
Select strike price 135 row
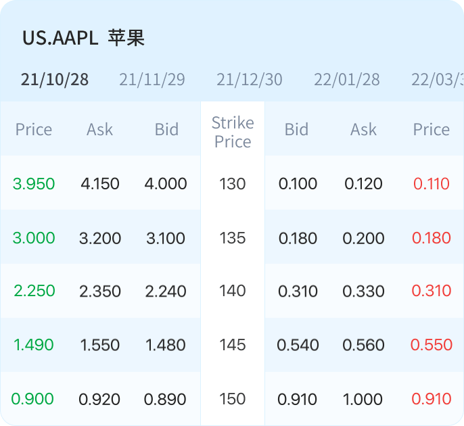click(x=233, y=238)
